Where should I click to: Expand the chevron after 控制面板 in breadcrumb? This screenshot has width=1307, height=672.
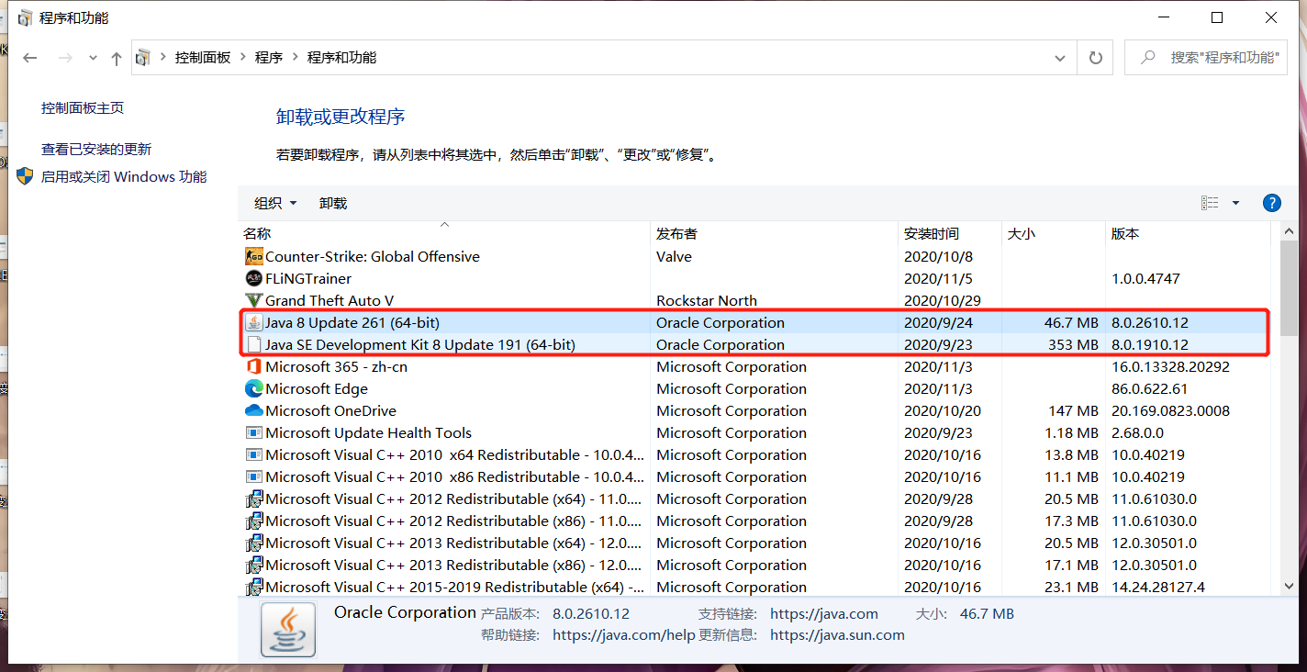coord(243,58)
